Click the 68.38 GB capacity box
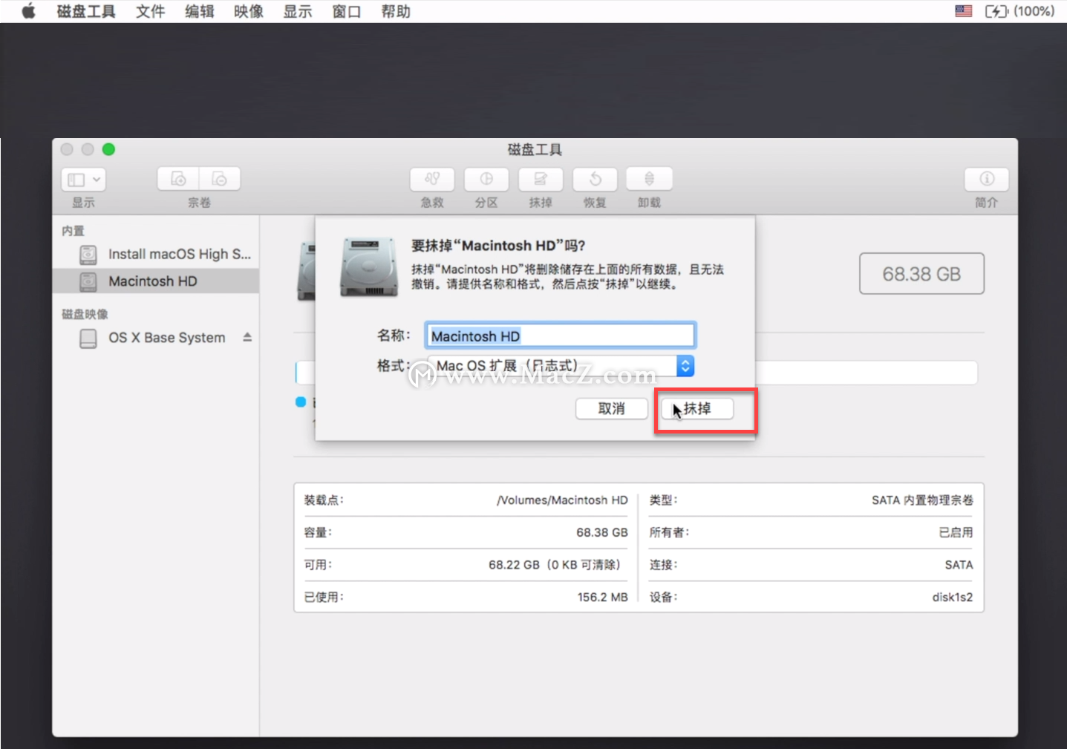The image size is (1067, 749). tap(921, 274)
